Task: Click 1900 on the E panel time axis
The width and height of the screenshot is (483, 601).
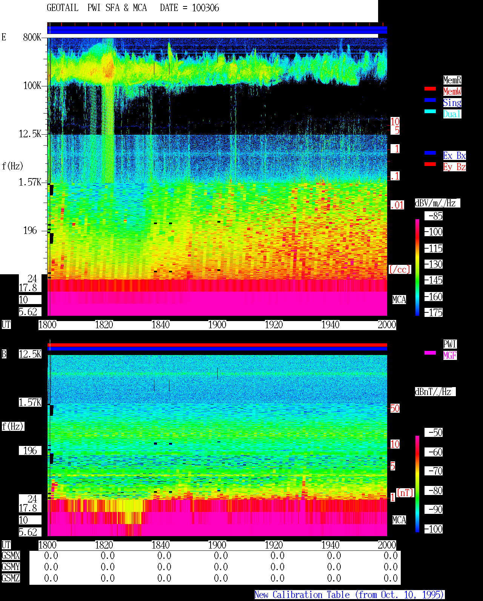Action: point(217,324)
